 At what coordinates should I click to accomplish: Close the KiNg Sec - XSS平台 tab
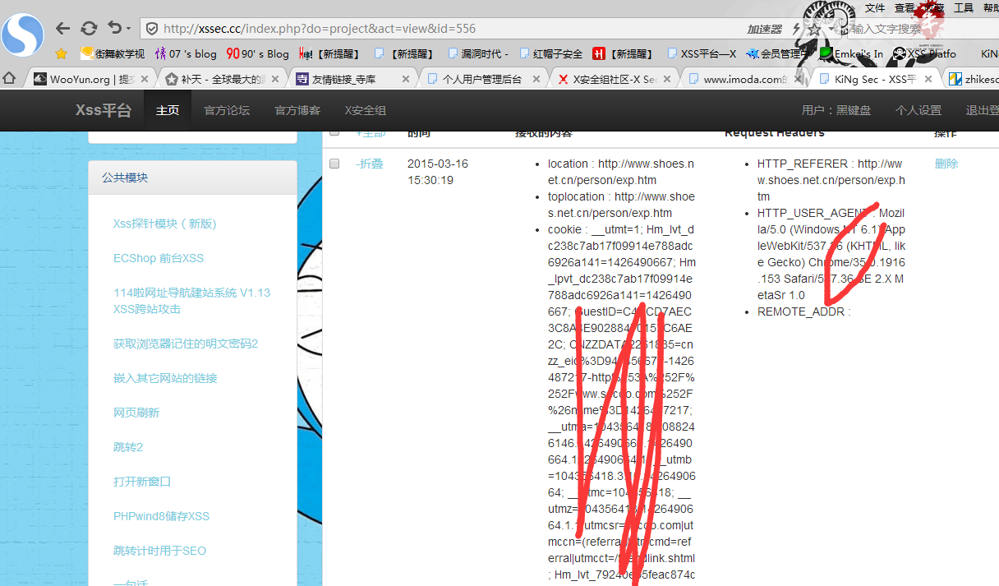click(x=929, y=79)
